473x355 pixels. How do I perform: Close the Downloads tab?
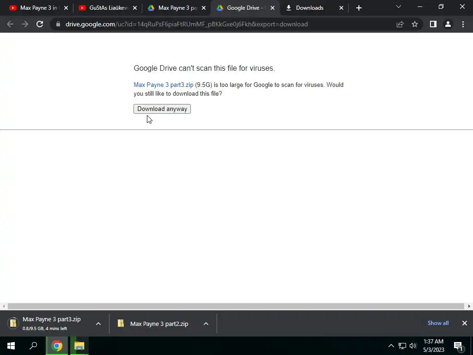point(341,8)
